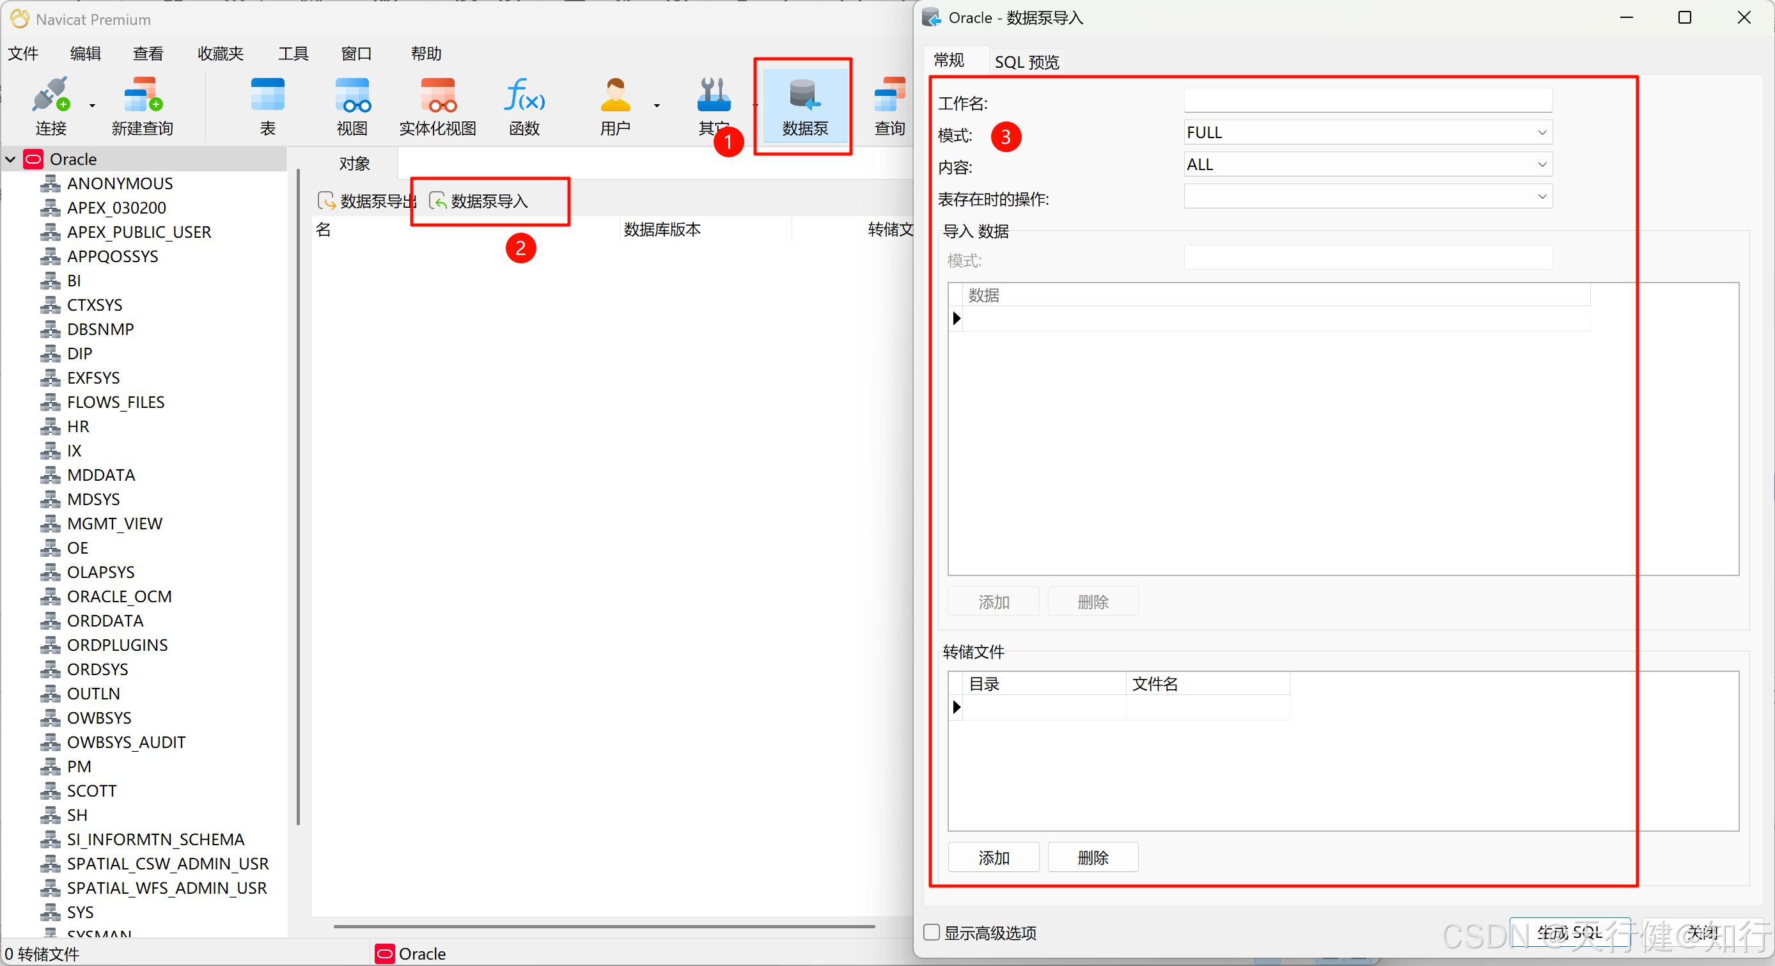Open the Mode (模式) dropdown showing FULL
Viewport: 1775px width, 966px height.
tap(1367, 132)
